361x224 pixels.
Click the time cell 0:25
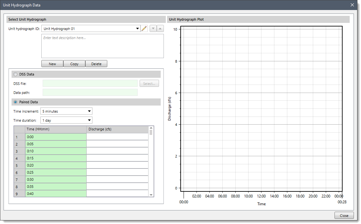tap(56, 172)
